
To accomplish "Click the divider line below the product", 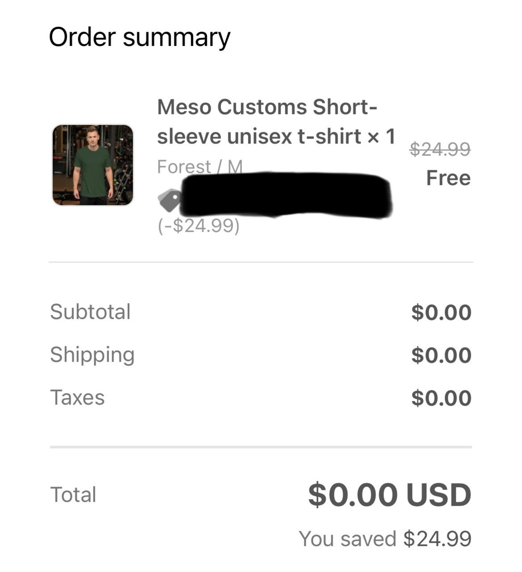I will pyautogui.click(x=261, y=262).
